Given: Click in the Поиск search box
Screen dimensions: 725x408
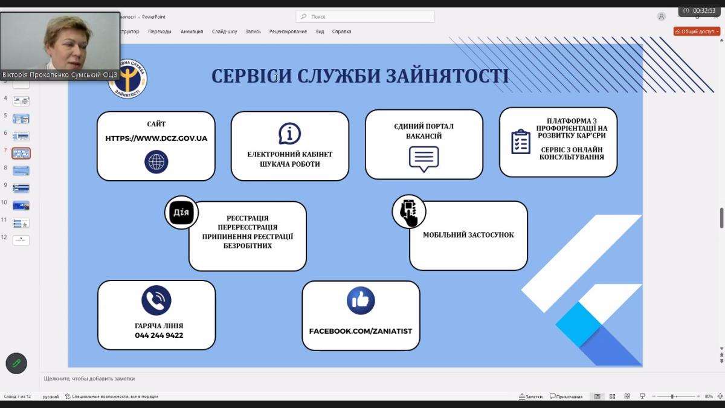Looking at the screenshot, I should (365, 17).
